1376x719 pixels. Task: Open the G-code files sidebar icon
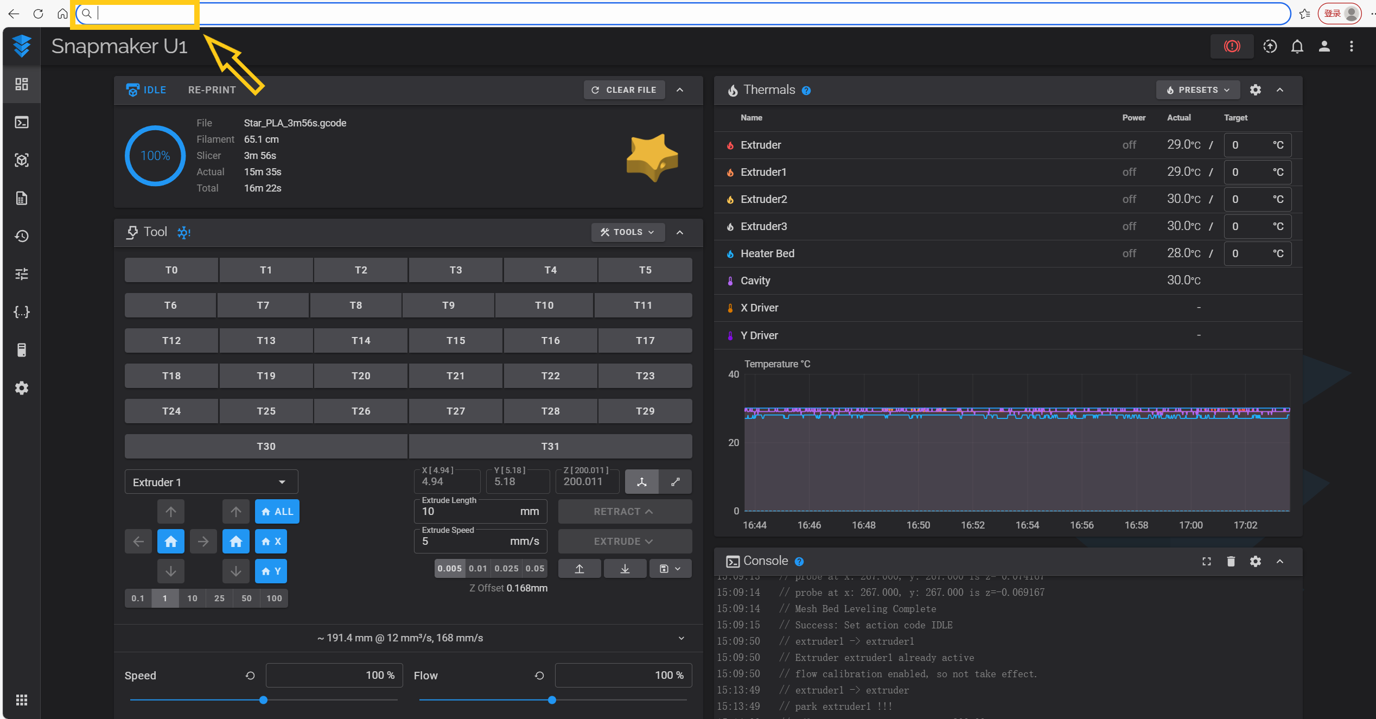coord(22,198)
